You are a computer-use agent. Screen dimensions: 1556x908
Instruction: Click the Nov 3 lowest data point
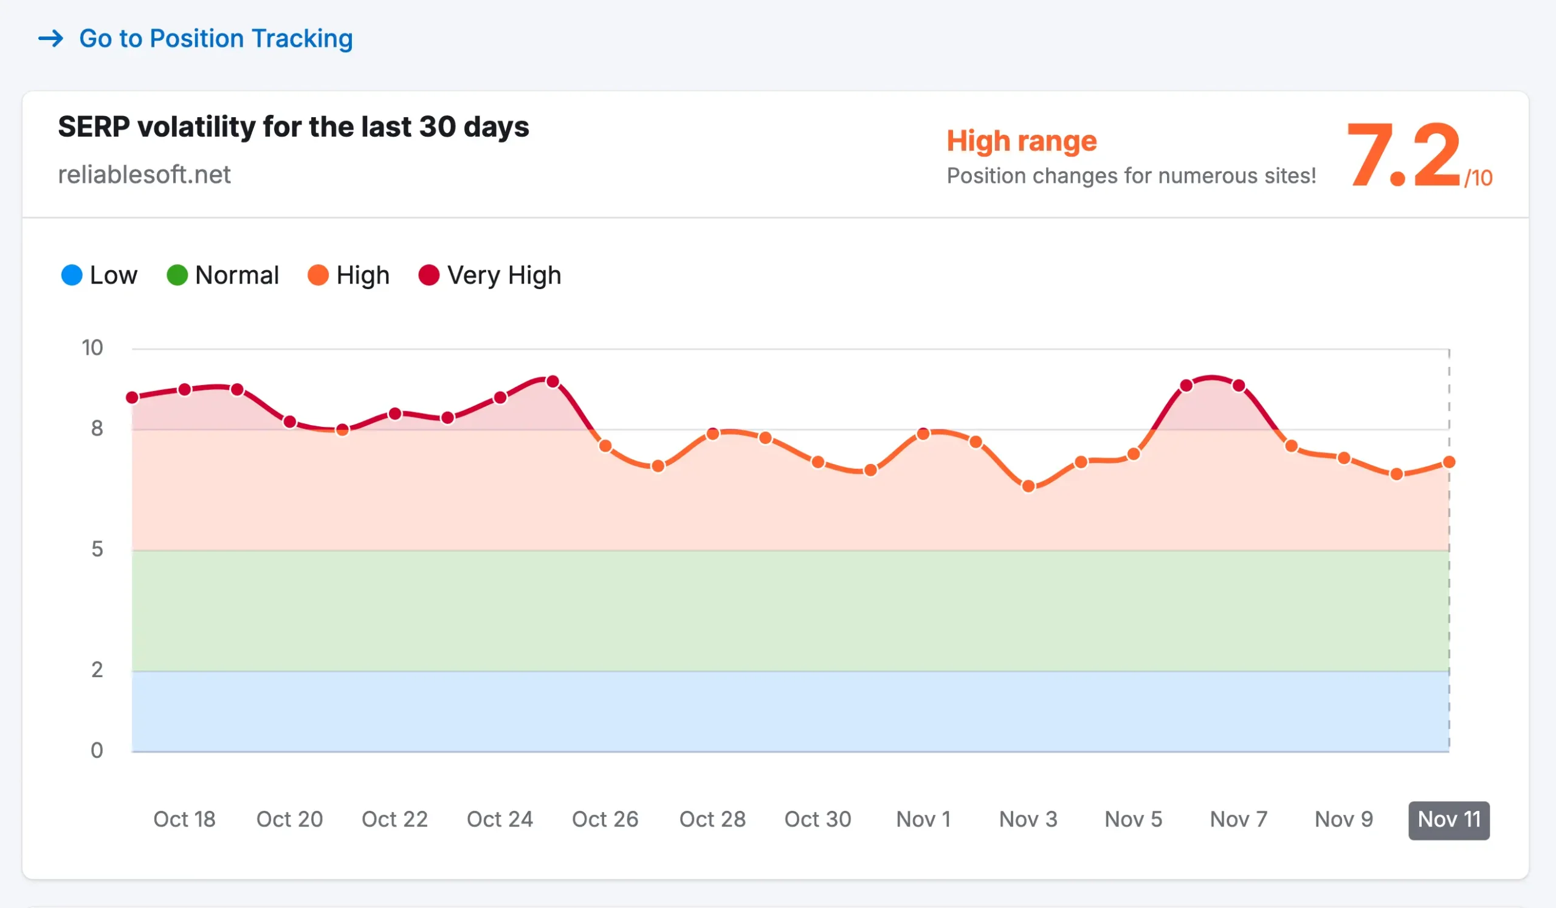point(1028,486)
